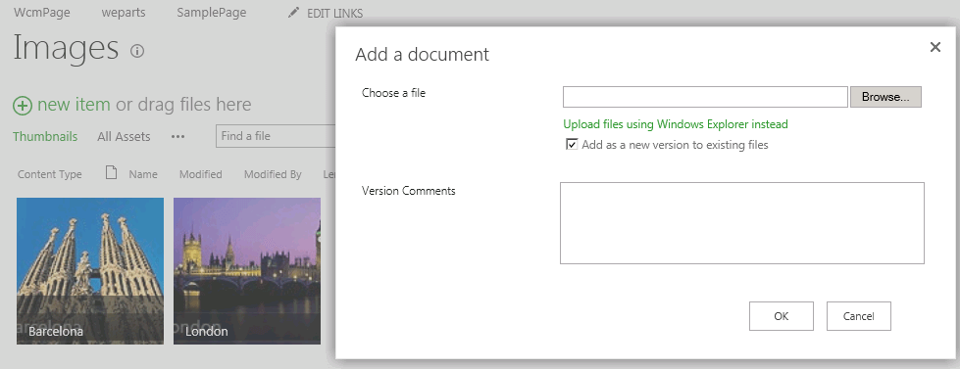Click the Images page title
The width and height of the screenshot is (960, 369).
[66, 48]
